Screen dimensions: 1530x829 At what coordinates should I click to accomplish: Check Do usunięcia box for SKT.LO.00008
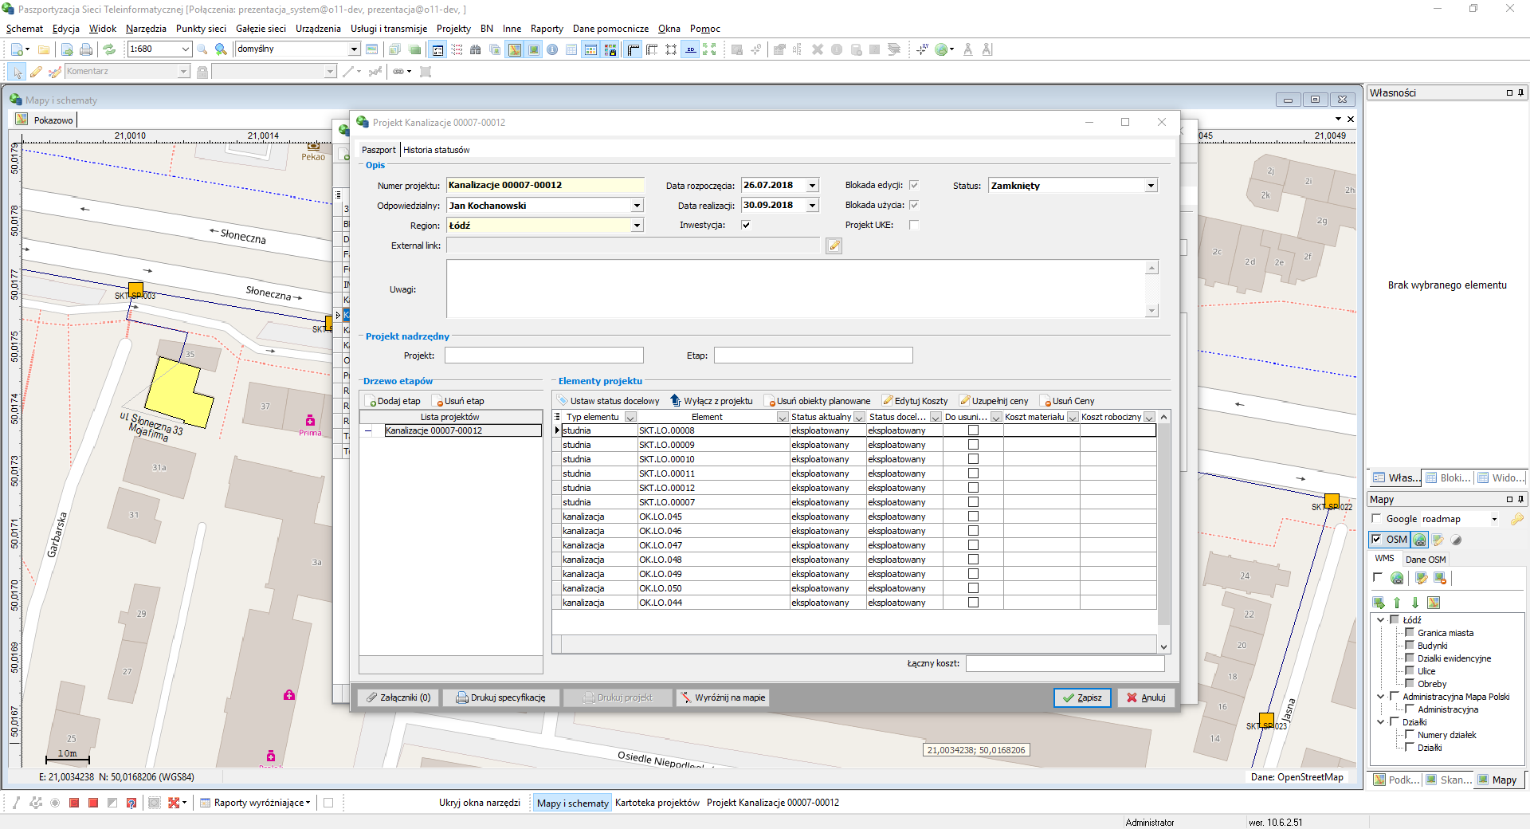pyautogui.click(x=973, y=430)
